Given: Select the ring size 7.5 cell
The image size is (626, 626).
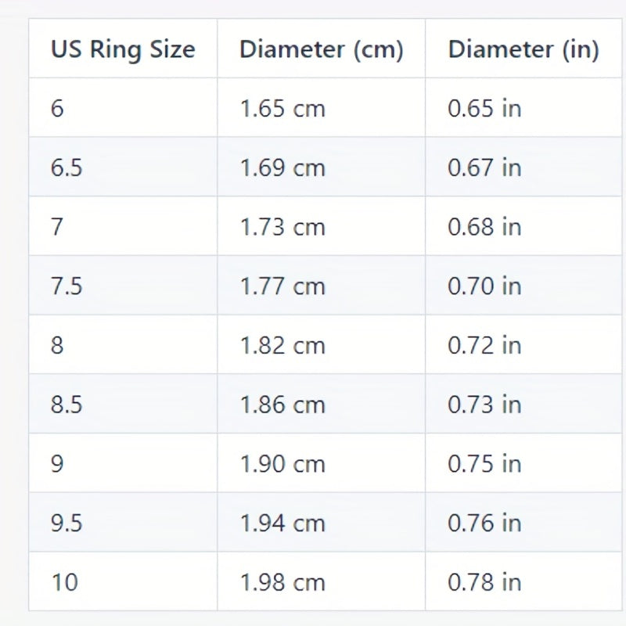Looking at the screenshot, I should pyautogui.click(x=123, y=285).
